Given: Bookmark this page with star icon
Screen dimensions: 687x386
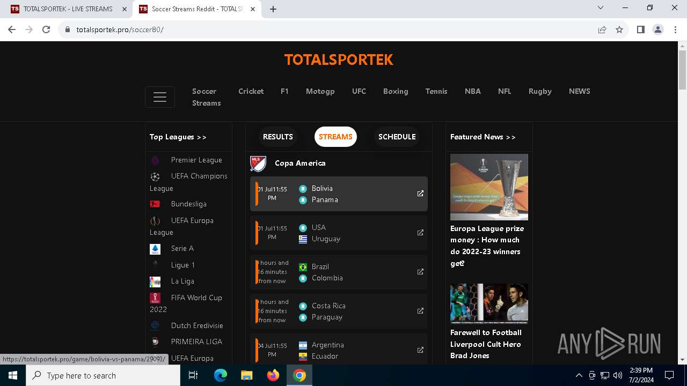Looking at the screenshot, I should (x=619, y=29).
